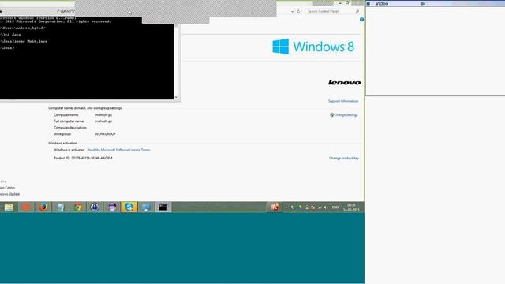This screenshot has height=284, width=505.
Task: Minimize the Control Panel window
Action: [340, 3]
